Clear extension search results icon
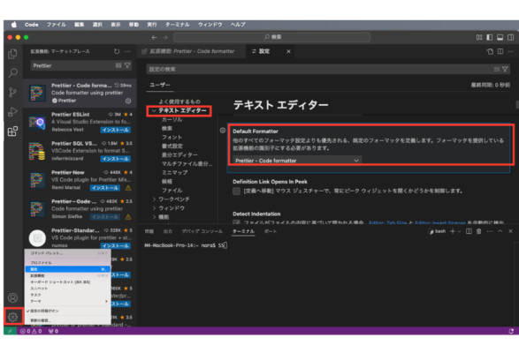Screen dimensions: 519x353 pos(118,65)
